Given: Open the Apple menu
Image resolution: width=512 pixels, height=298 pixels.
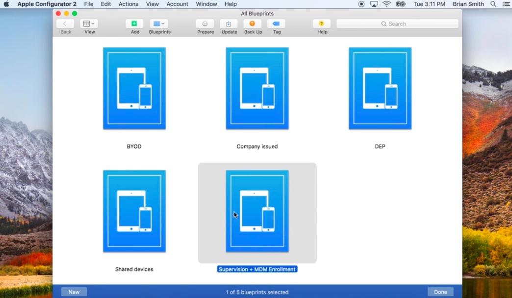Looking at the screenshot, I should coord(6,4).
